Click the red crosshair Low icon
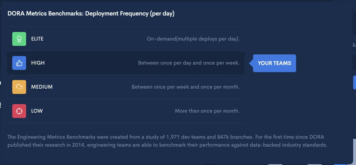The image size is (356, 165). pos(19,111)
